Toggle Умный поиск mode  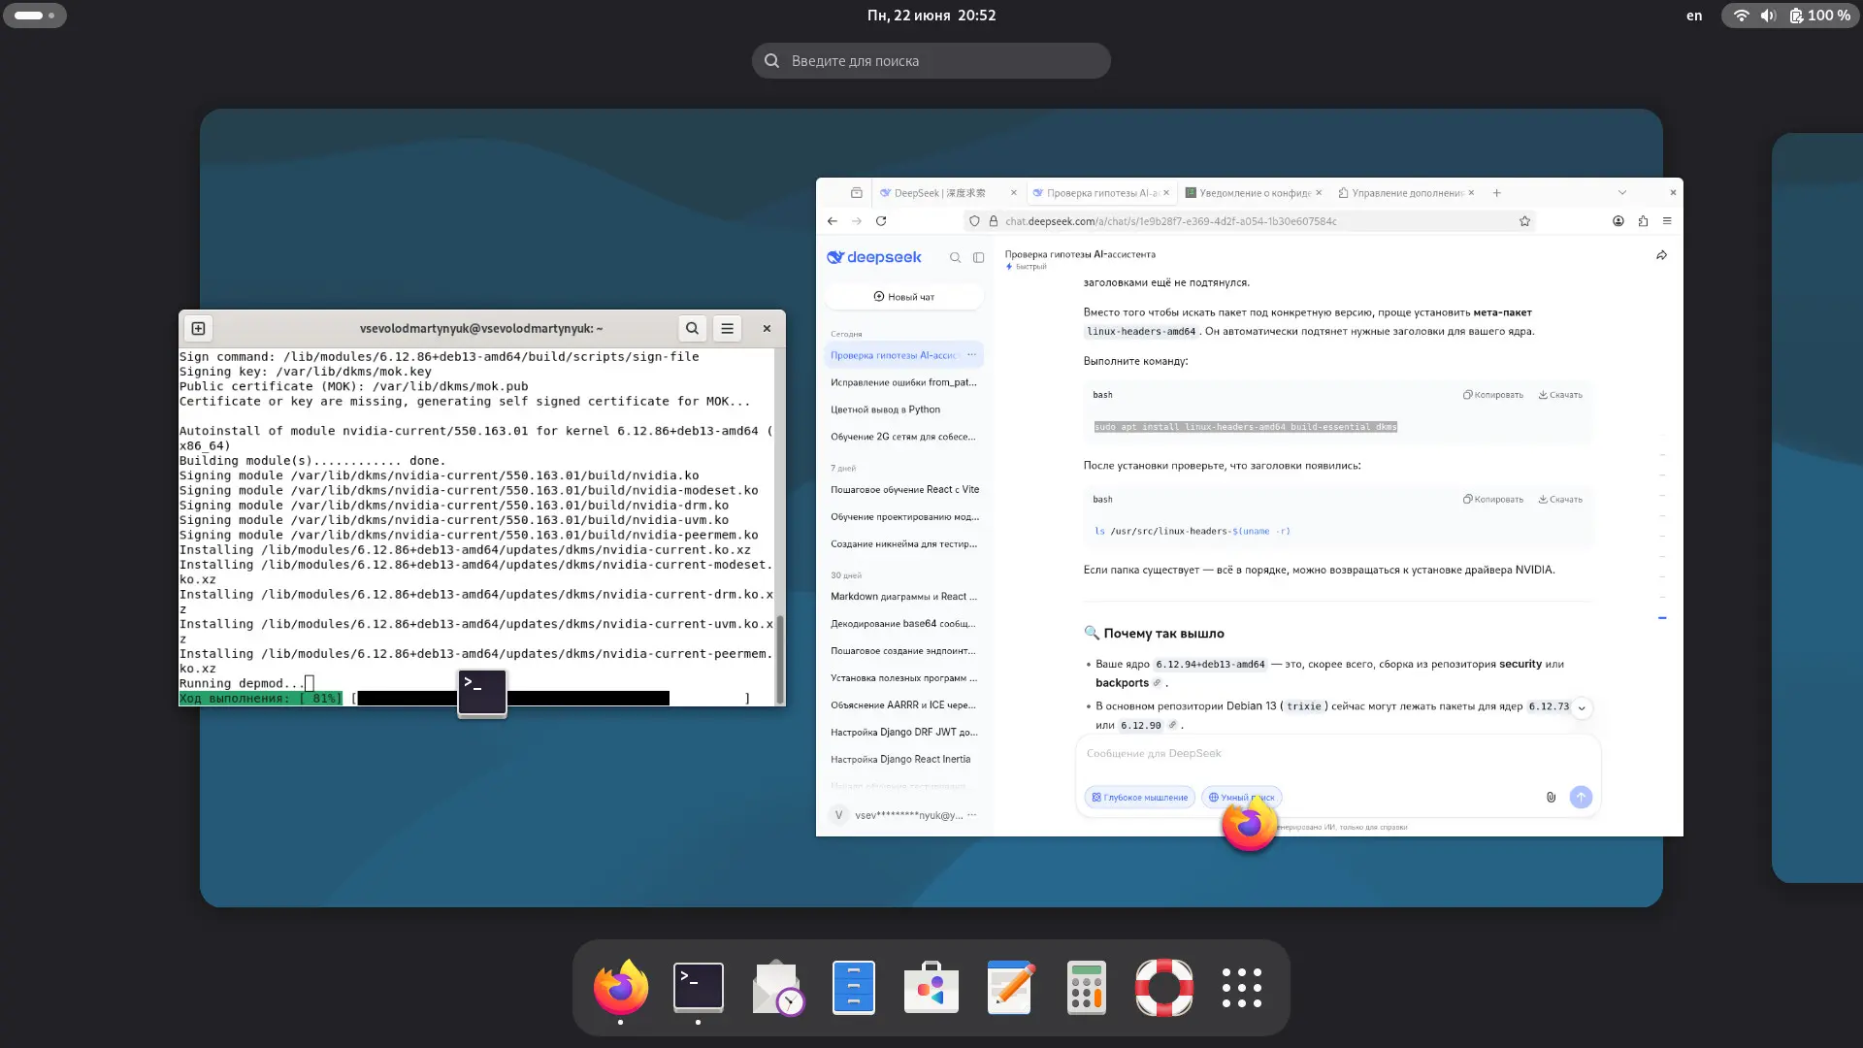pyautogui.click(x=1242, y=798)
